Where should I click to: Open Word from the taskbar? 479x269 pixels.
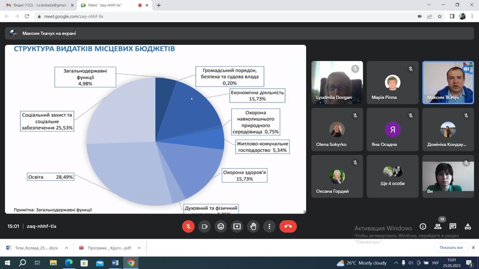[x=115, y=263]
